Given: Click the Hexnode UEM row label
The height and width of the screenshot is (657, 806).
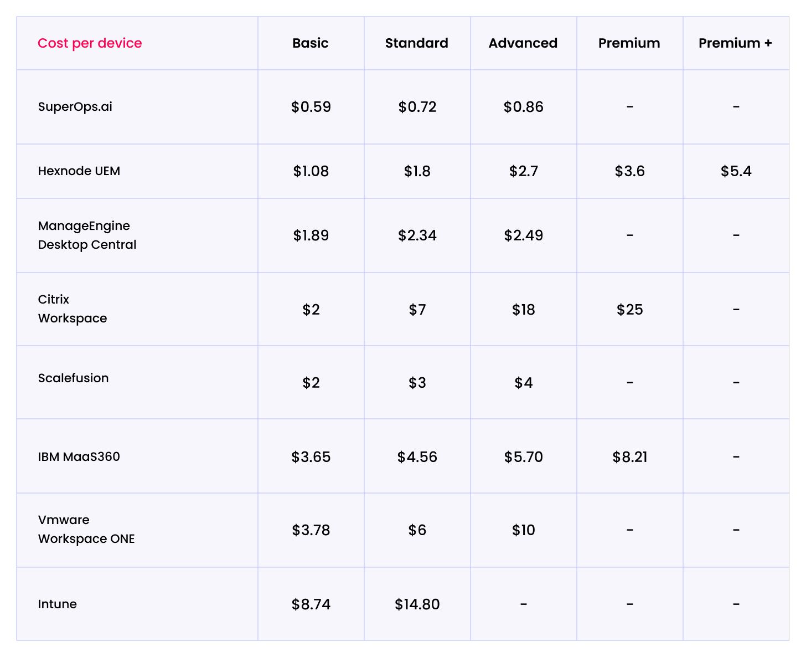Looking at the screenshot, I should coord(79,171).
